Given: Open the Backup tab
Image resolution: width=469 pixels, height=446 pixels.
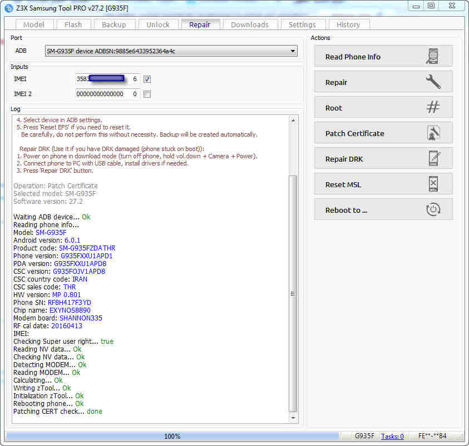Looking at the screenshot, I should click(114, 24).
